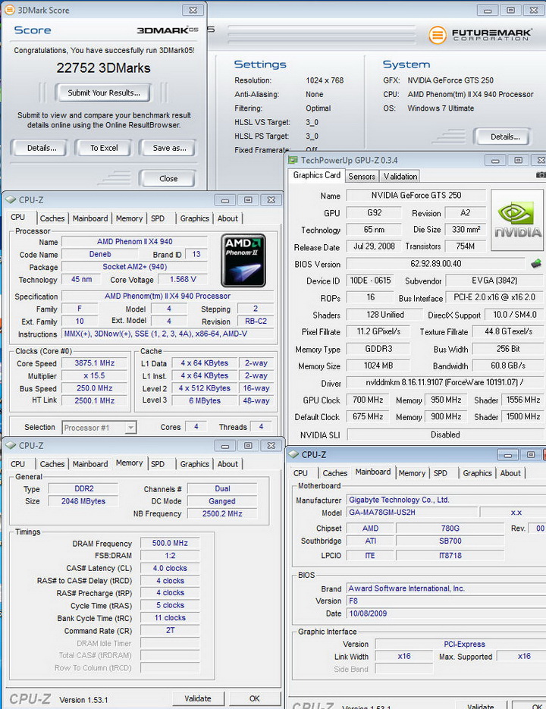Click the Multiplier value x 15.5
The height and width of the screenshot is (709, 546).
pyautogui.click(x=95, y=376)
